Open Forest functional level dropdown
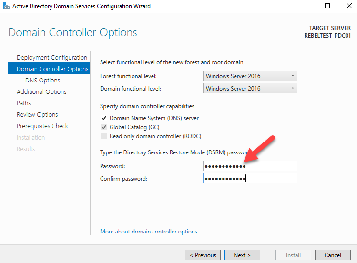 pos(250,76)
